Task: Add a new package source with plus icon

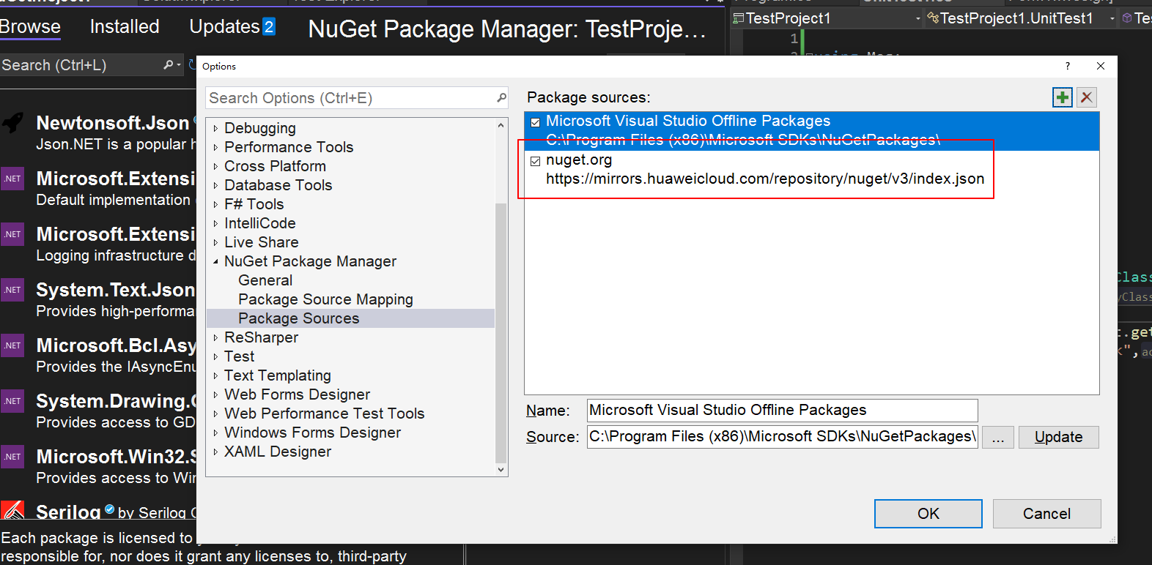Action: click(x=1063, y=97)
